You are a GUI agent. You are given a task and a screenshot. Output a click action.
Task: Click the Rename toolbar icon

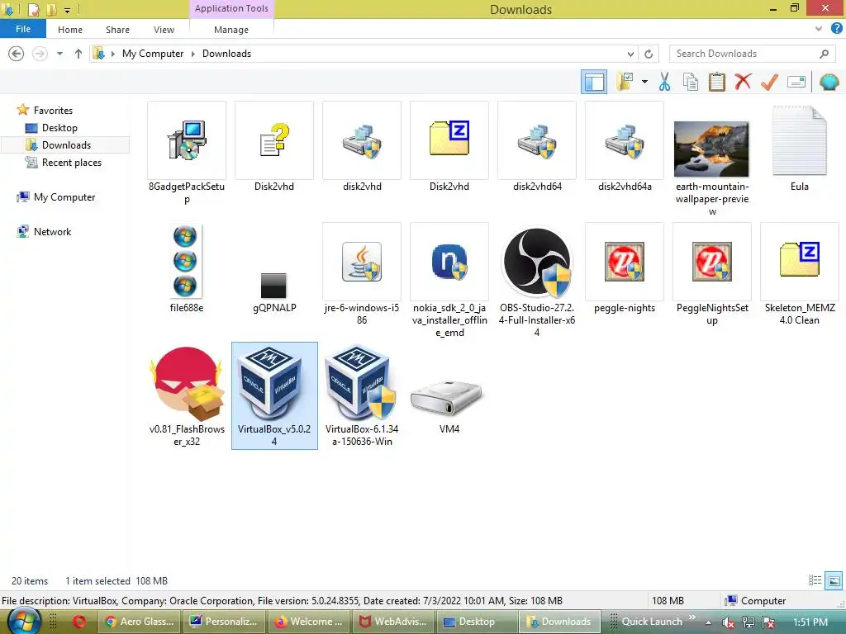796,82
